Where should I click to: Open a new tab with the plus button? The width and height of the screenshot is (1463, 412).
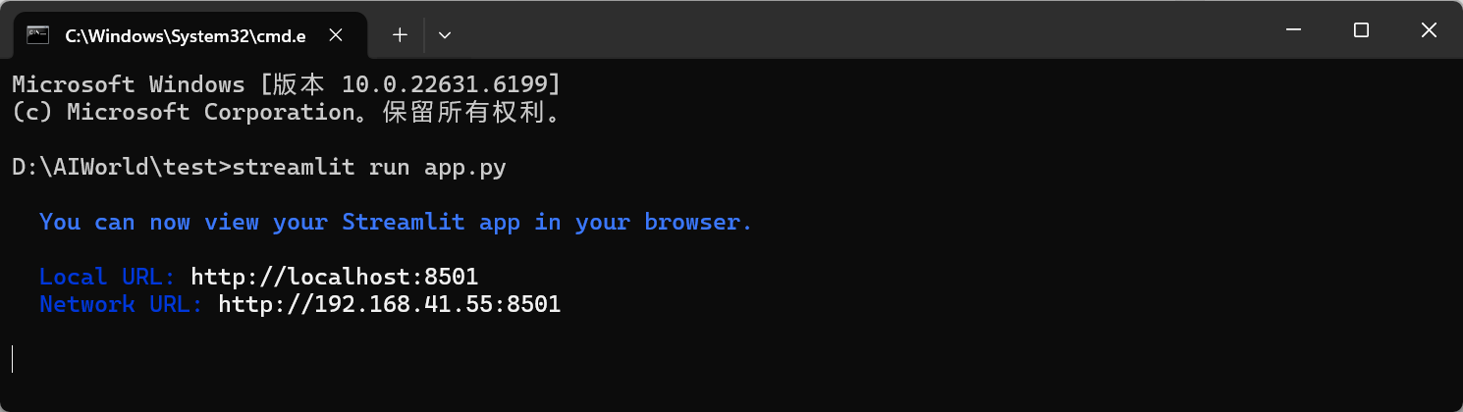[400, 35]
